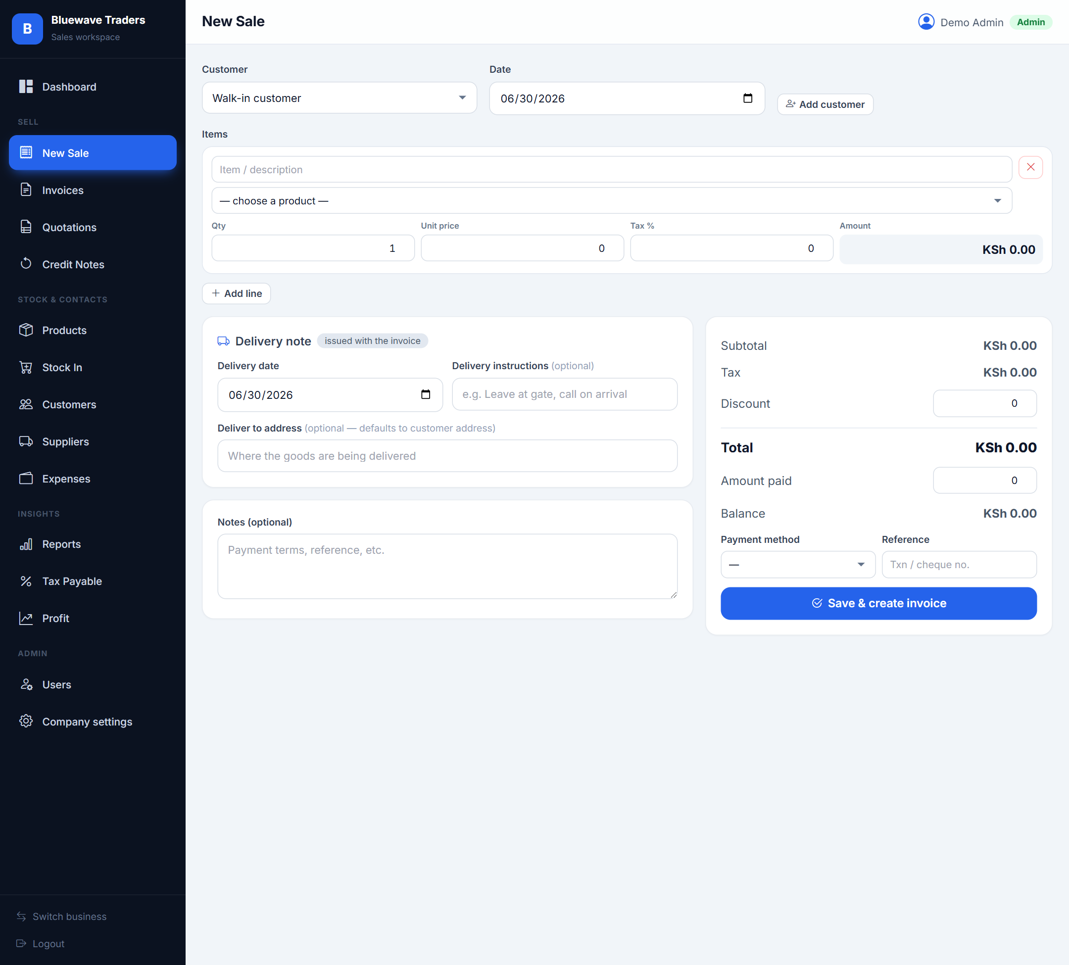Click the Deliver to address field
The image size is (1069, 965).
click(447, 455)
